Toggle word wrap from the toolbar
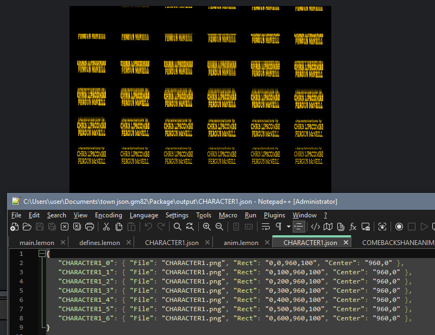435x335 pixels. pyautogui.click(x=264, y=227)
